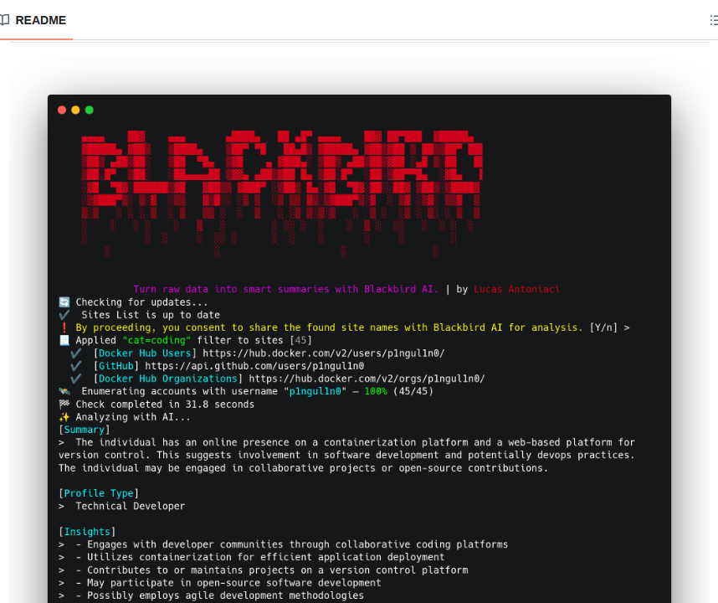The height and width of the screenshot is (603, 718).
Task: Click the red exclamation mark on the consent line
Action: [x=64, y=327]
